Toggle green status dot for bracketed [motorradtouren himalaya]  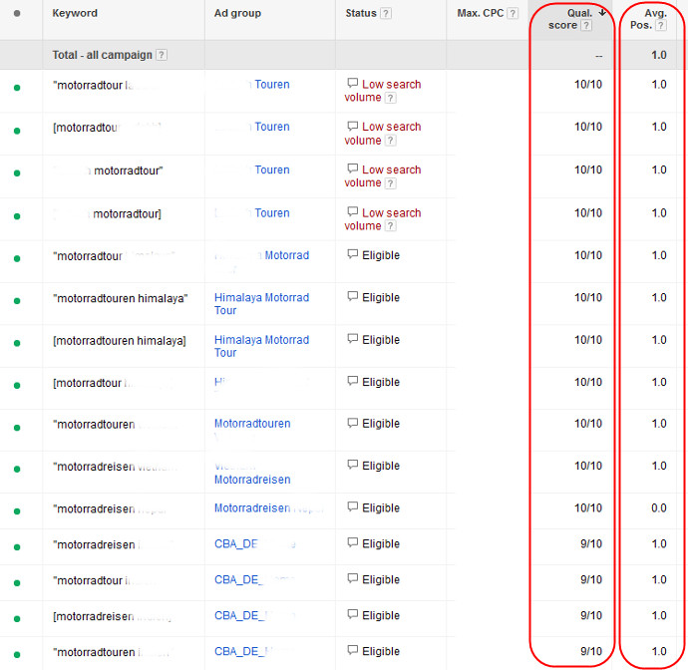pyautogui.click(x=17, y=343)
